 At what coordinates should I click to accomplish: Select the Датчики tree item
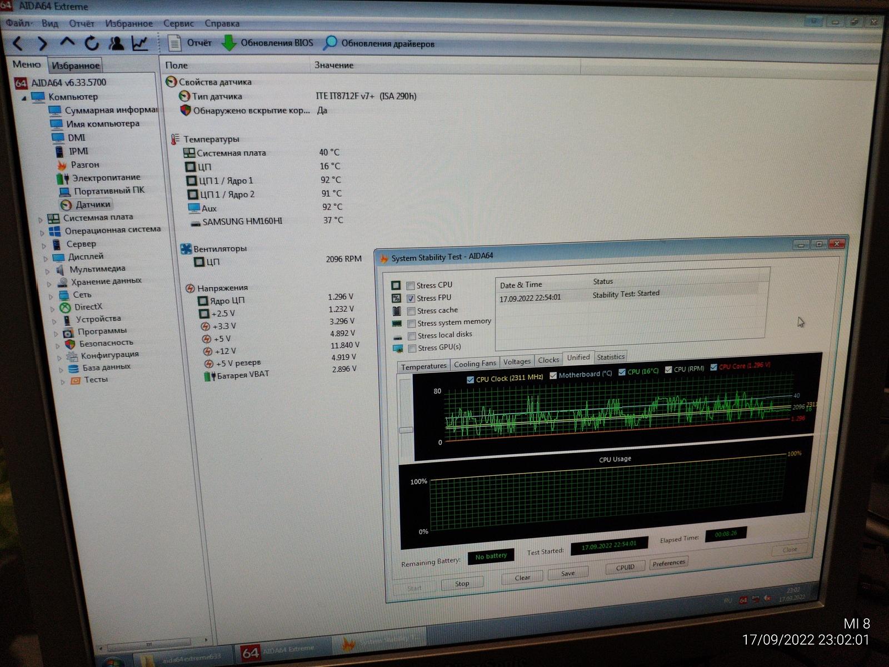click(86, 205)
